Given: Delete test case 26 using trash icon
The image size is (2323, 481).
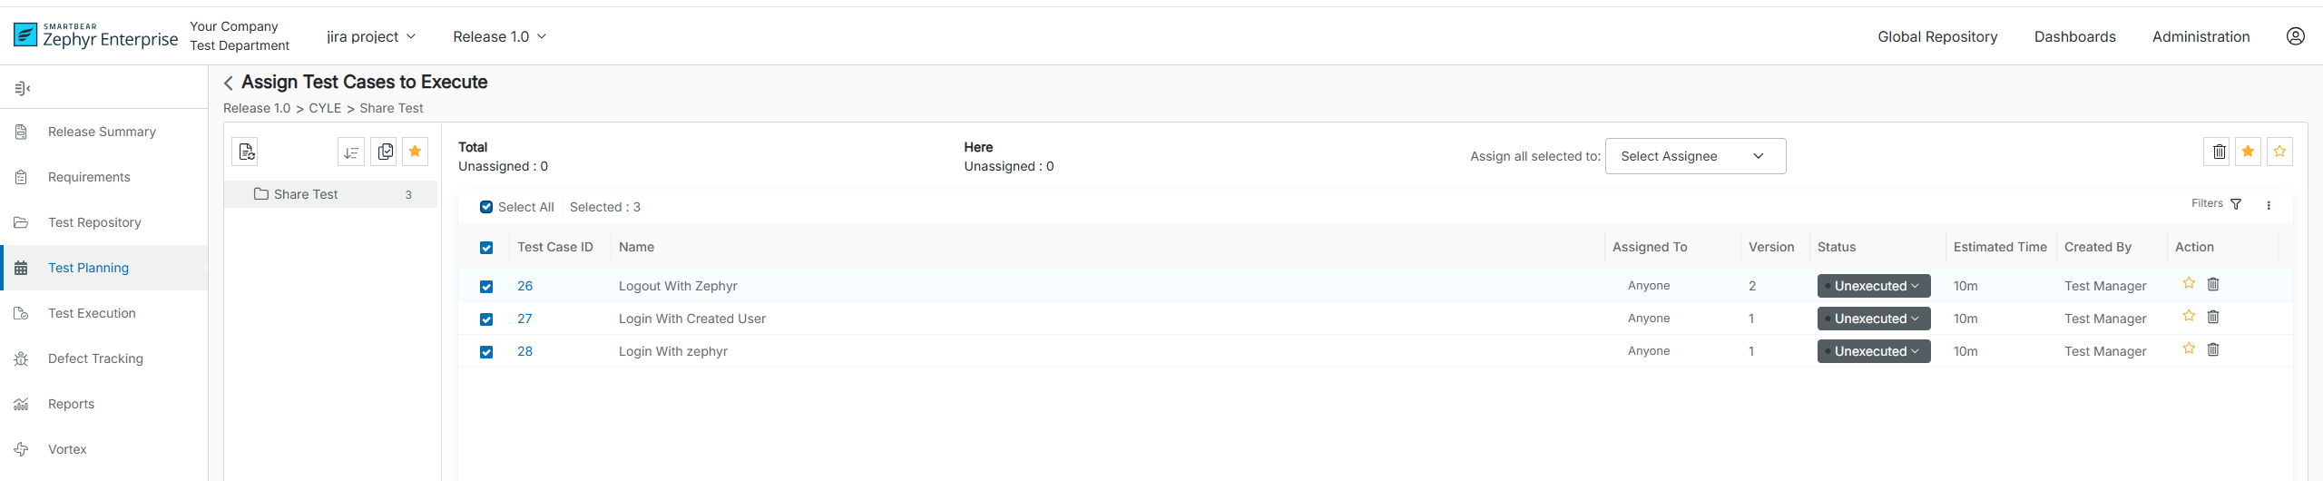Looking at the screenshot, I should pos(2213,285).
